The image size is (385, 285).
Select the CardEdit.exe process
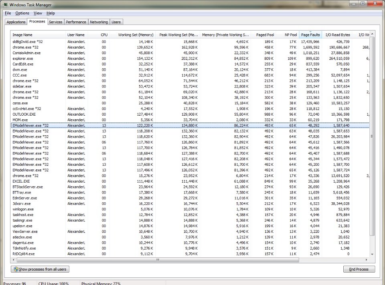pos(190,64)
